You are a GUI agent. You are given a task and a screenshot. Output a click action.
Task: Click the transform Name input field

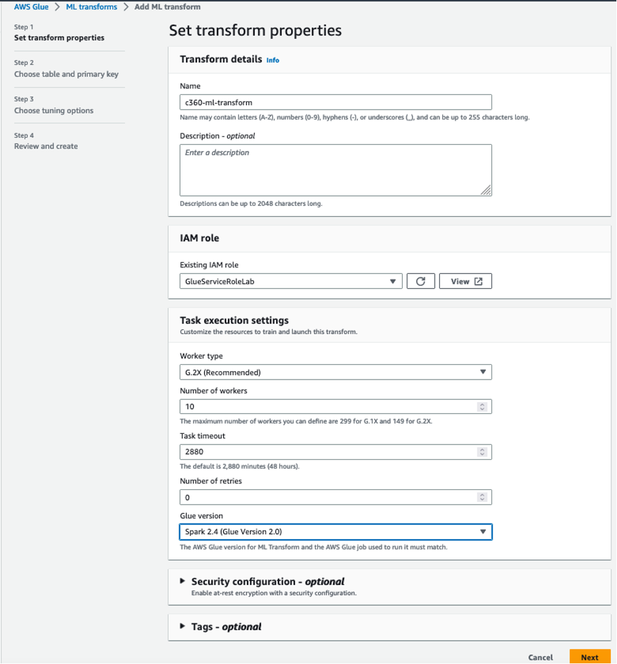click(x=335, y=103)
